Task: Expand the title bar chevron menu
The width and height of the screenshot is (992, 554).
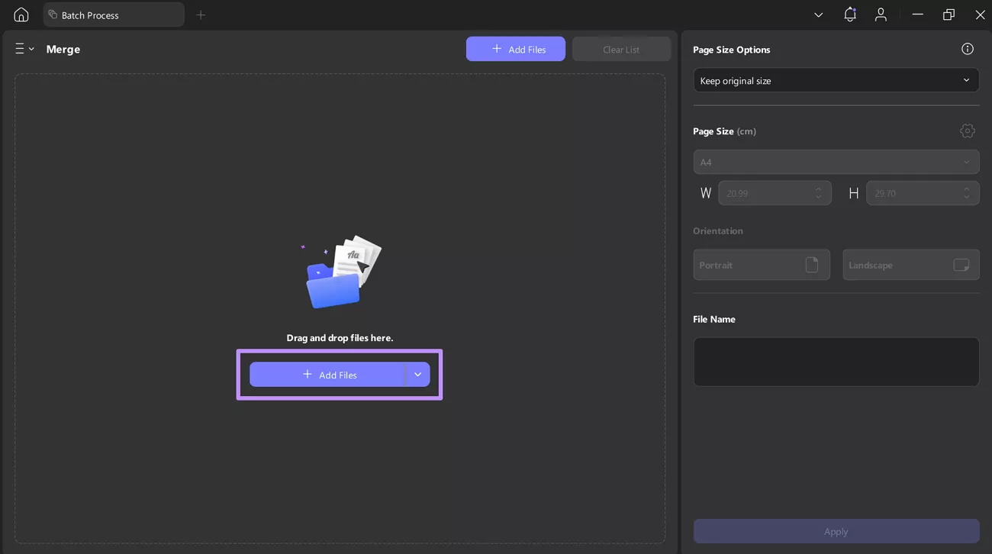Action: click(818, 14)
